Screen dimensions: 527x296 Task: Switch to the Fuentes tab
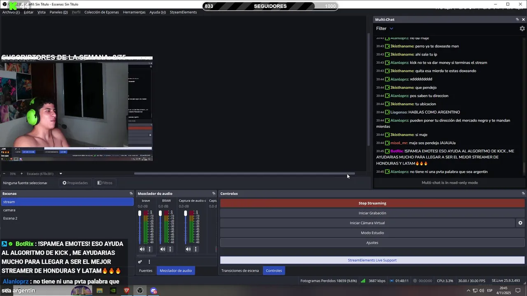pos(146,271)
